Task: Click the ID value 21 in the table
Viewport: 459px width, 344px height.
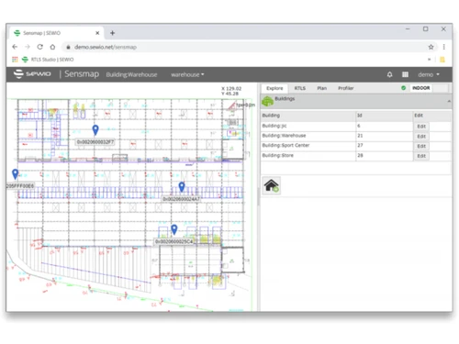Action: point(360,136)
